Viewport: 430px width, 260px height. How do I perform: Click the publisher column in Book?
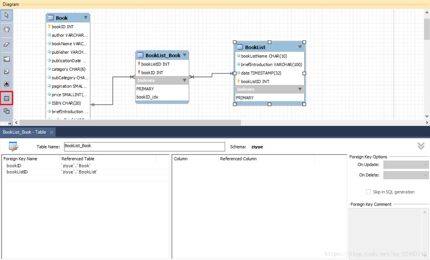tap(68, 52)
